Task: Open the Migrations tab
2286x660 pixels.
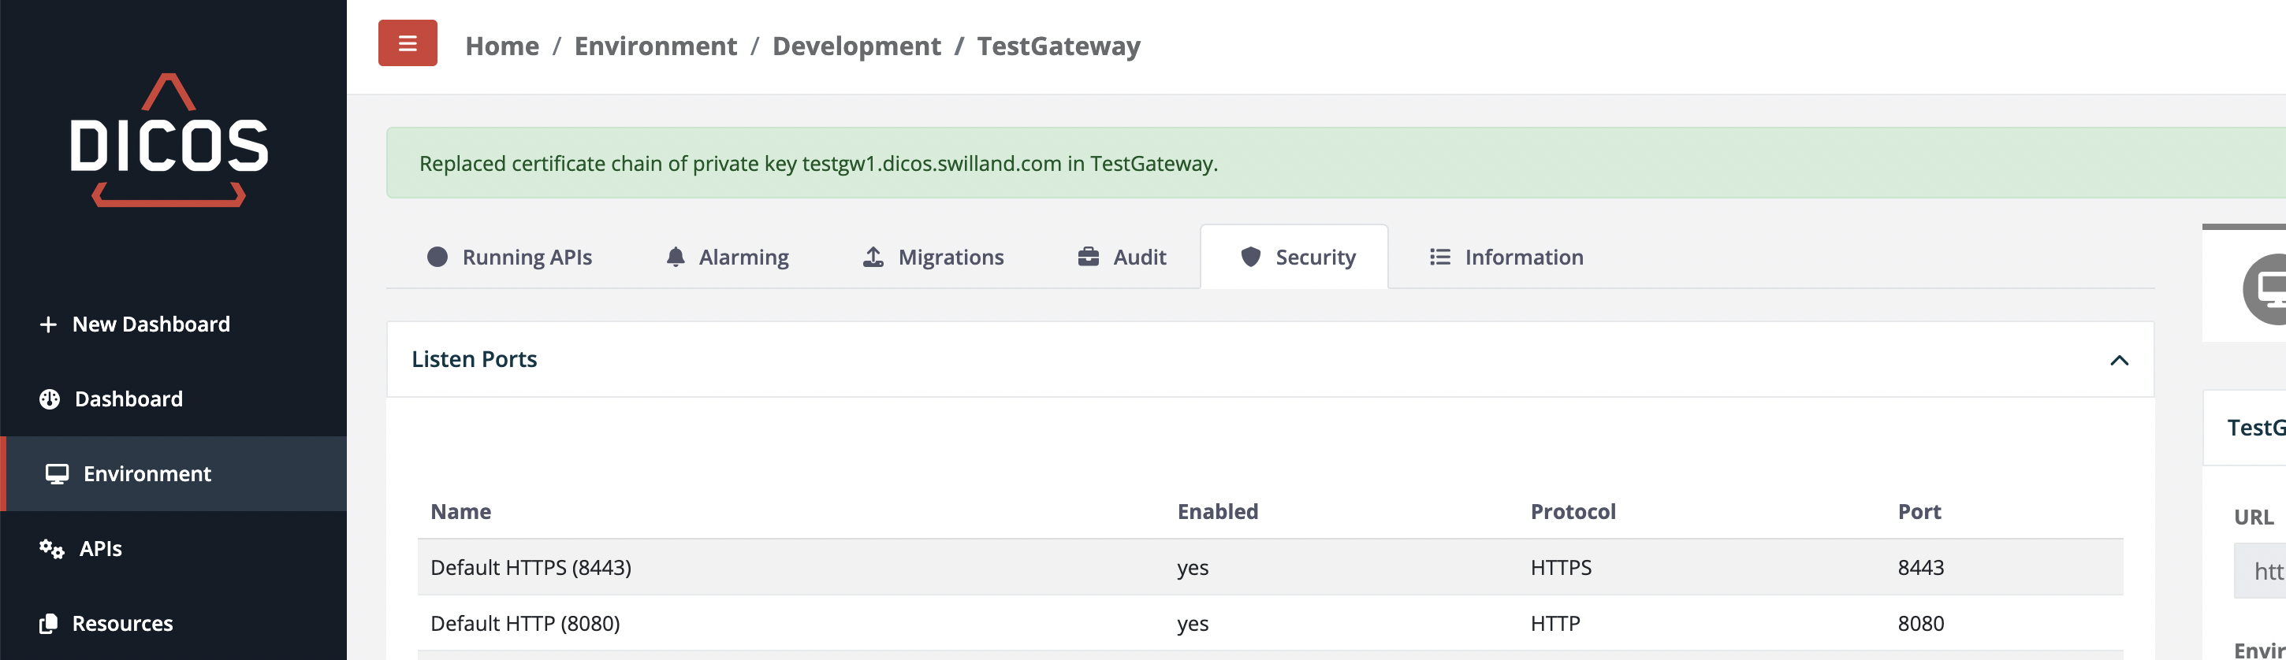Action: [933, 258]
